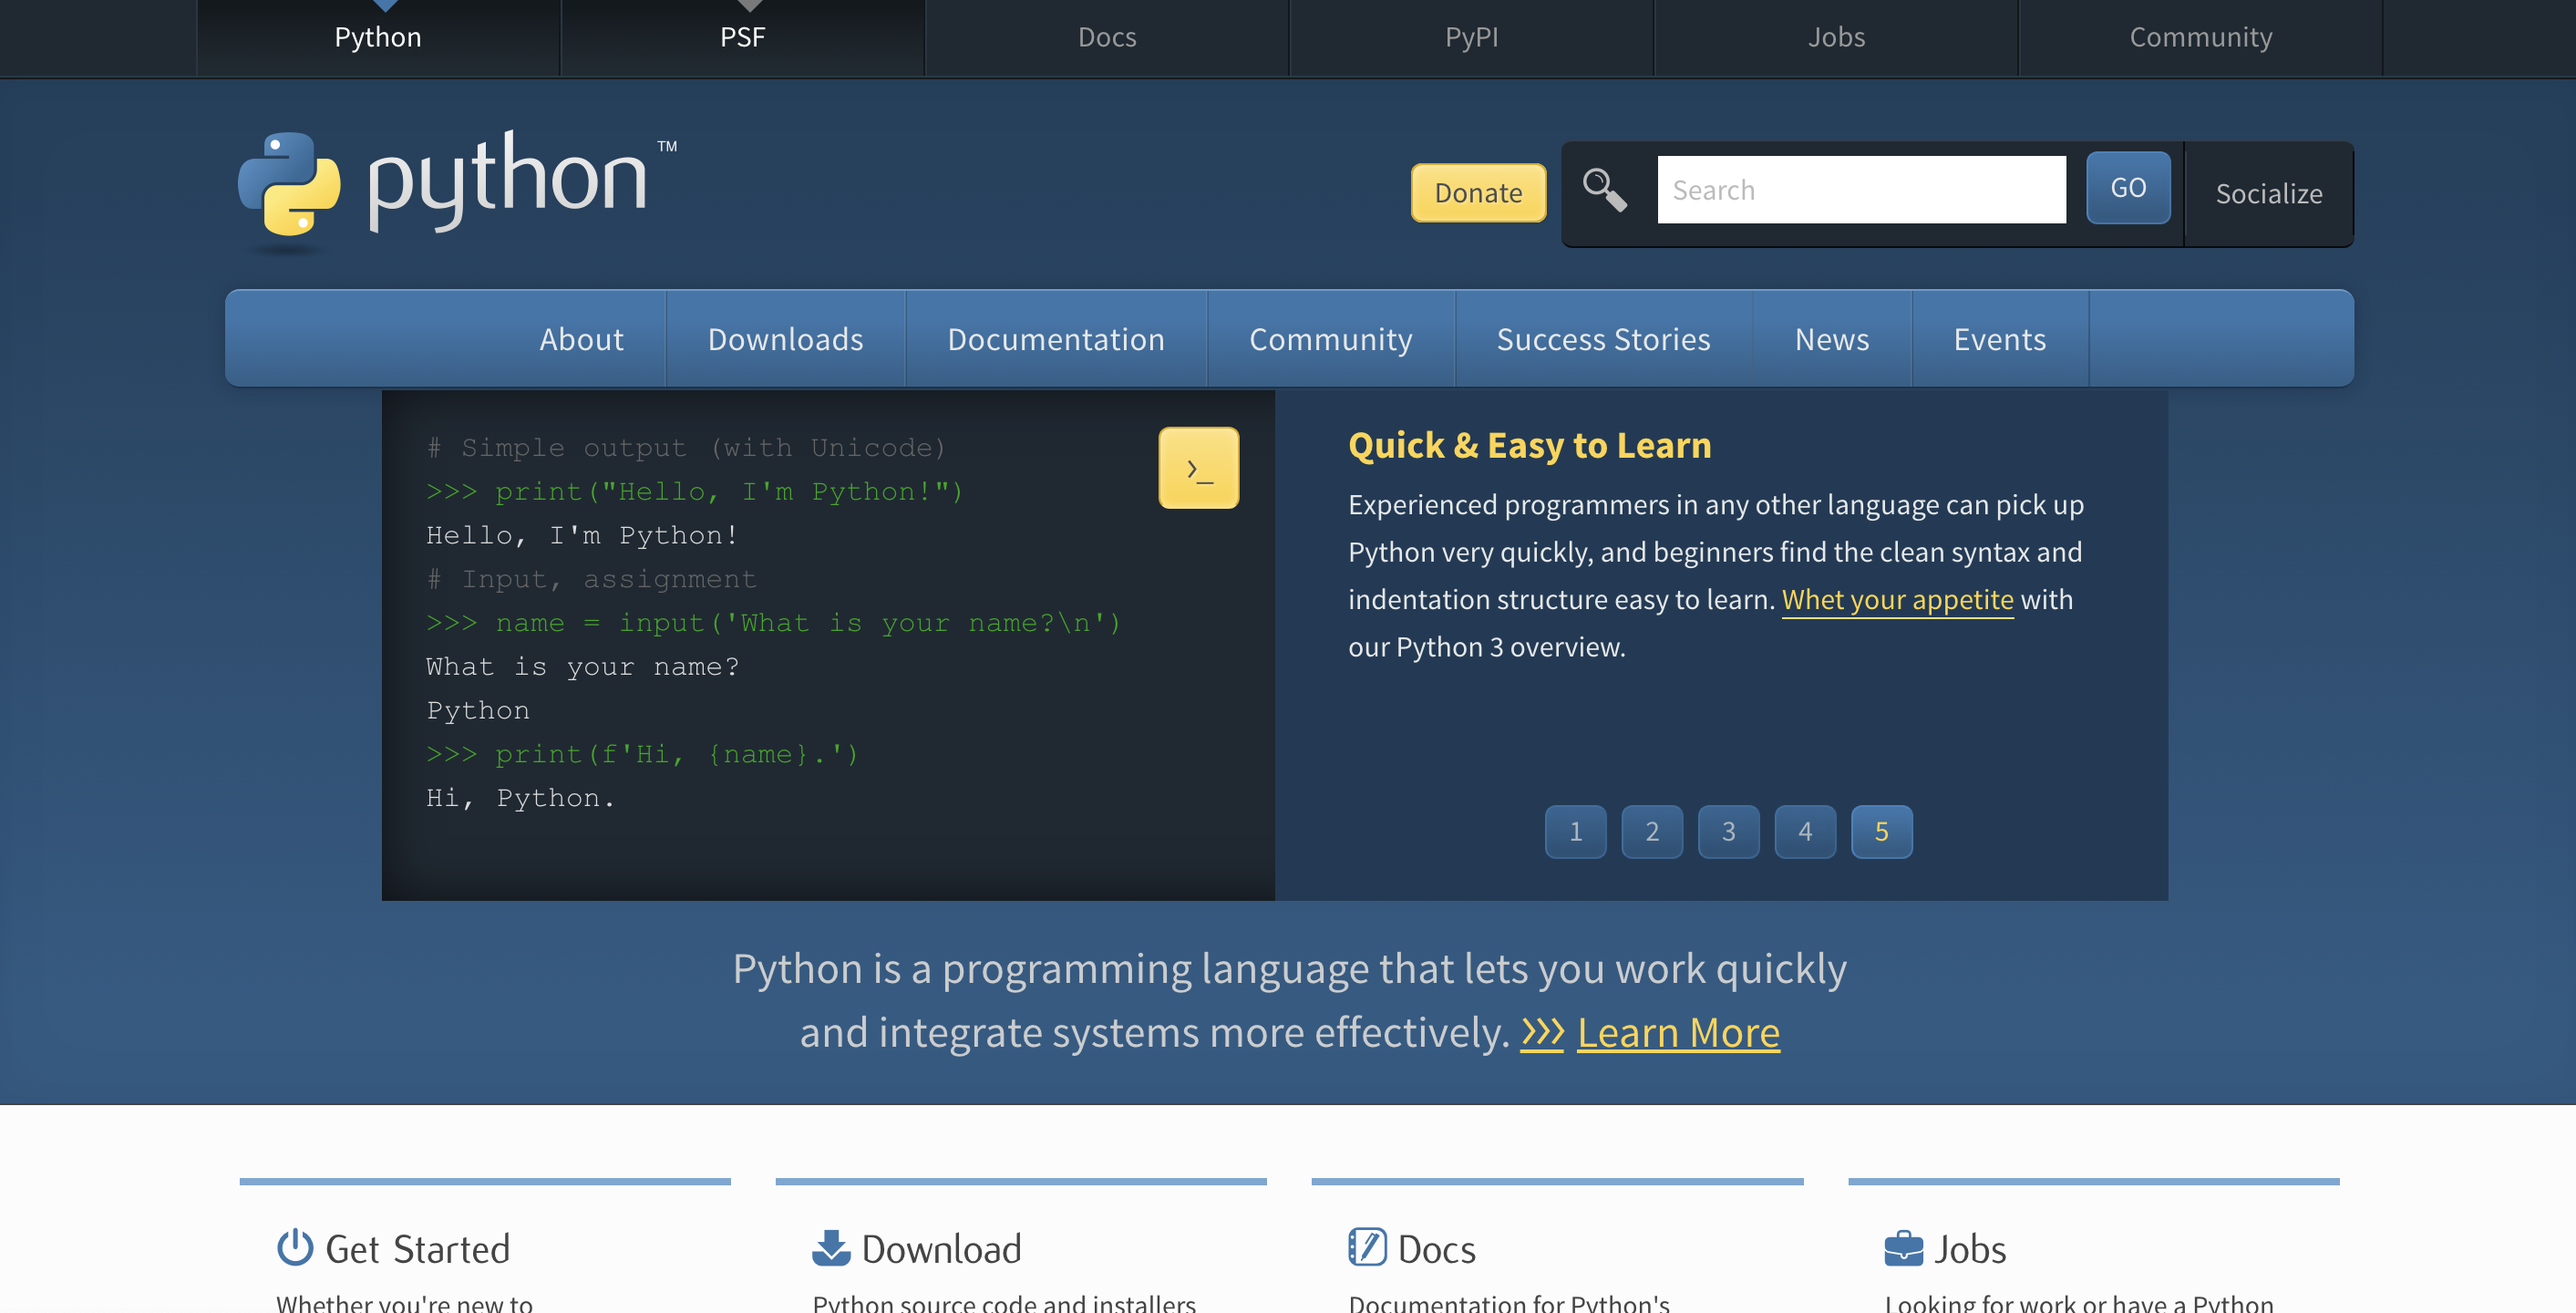2576x1313 pixels.
Task: Expand the Documentation navigation menu
Action: (1056, 339)
